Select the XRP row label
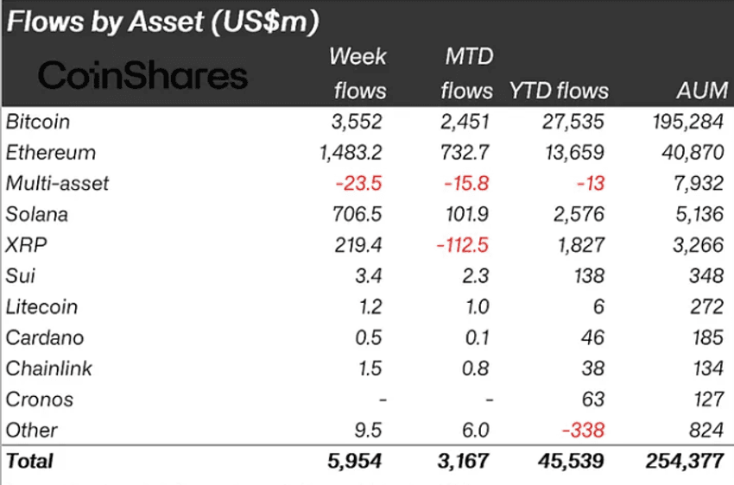The image size is (734, 485). (26, 245)
